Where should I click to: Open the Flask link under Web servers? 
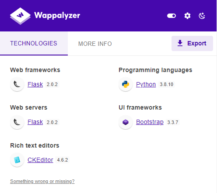tap(35, 122)
